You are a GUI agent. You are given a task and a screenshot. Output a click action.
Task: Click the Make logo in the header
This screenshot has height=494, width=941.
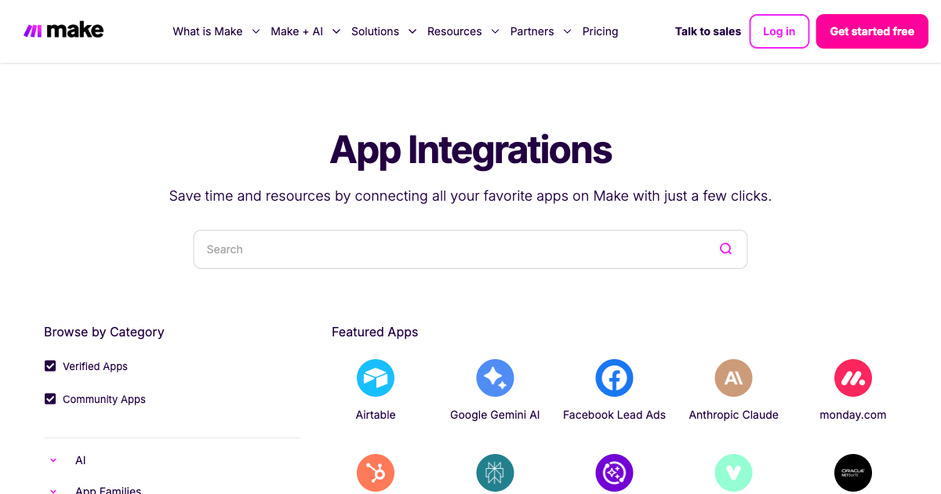tap(64, 30)
